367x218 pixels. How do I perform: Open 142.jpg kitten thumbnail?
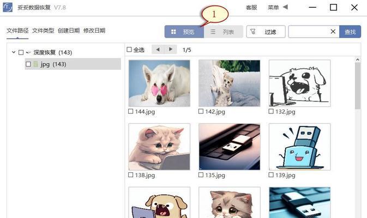click(x=230, y=83)
